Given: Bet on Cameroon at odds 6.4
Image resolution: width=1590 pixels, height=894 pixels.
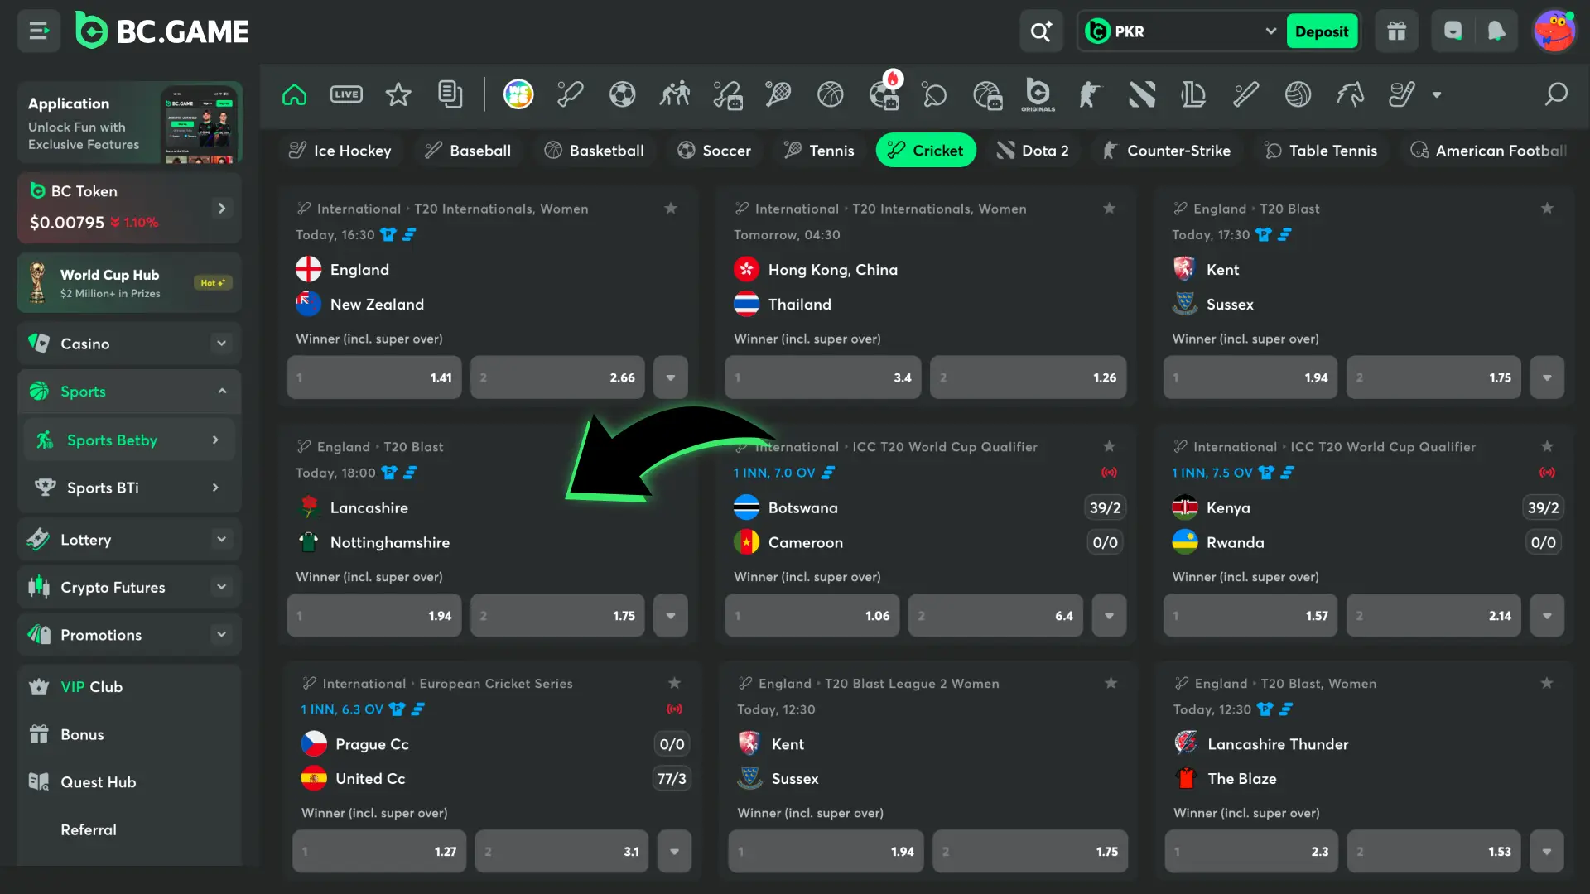Looking at the screenshot, I should coord(995,616).
